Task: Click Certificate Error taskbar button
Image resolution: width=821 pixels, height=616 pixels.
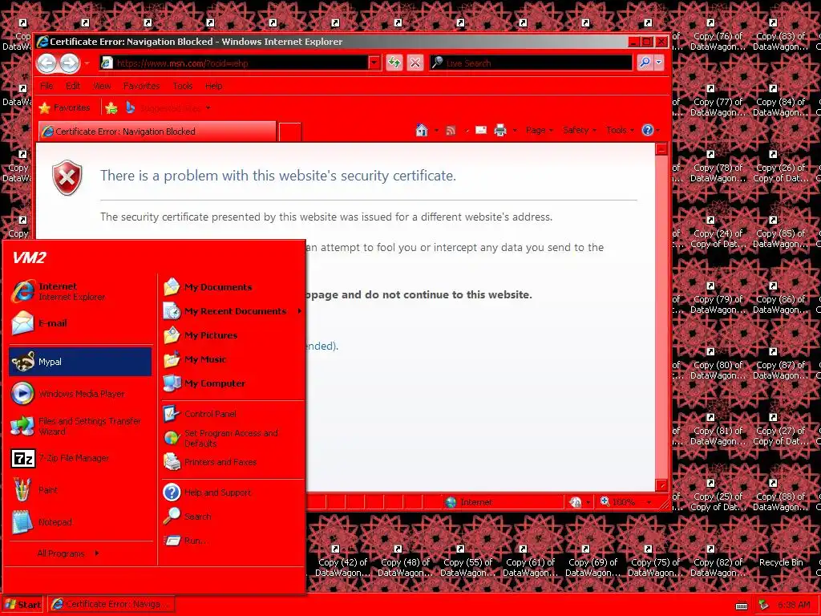Action: (x=111, y=605)
